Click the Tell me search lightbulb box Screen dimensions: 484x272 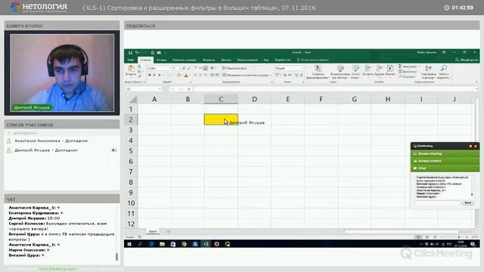pos(312,60)
